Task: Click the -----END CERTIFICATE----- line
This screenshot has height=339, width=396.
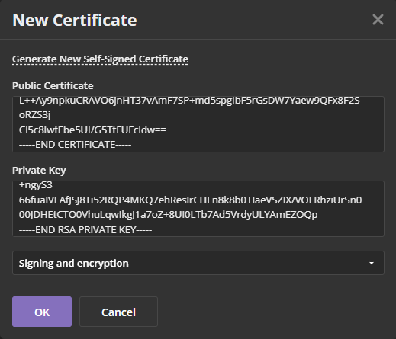Action: click(x=75, y=145)
